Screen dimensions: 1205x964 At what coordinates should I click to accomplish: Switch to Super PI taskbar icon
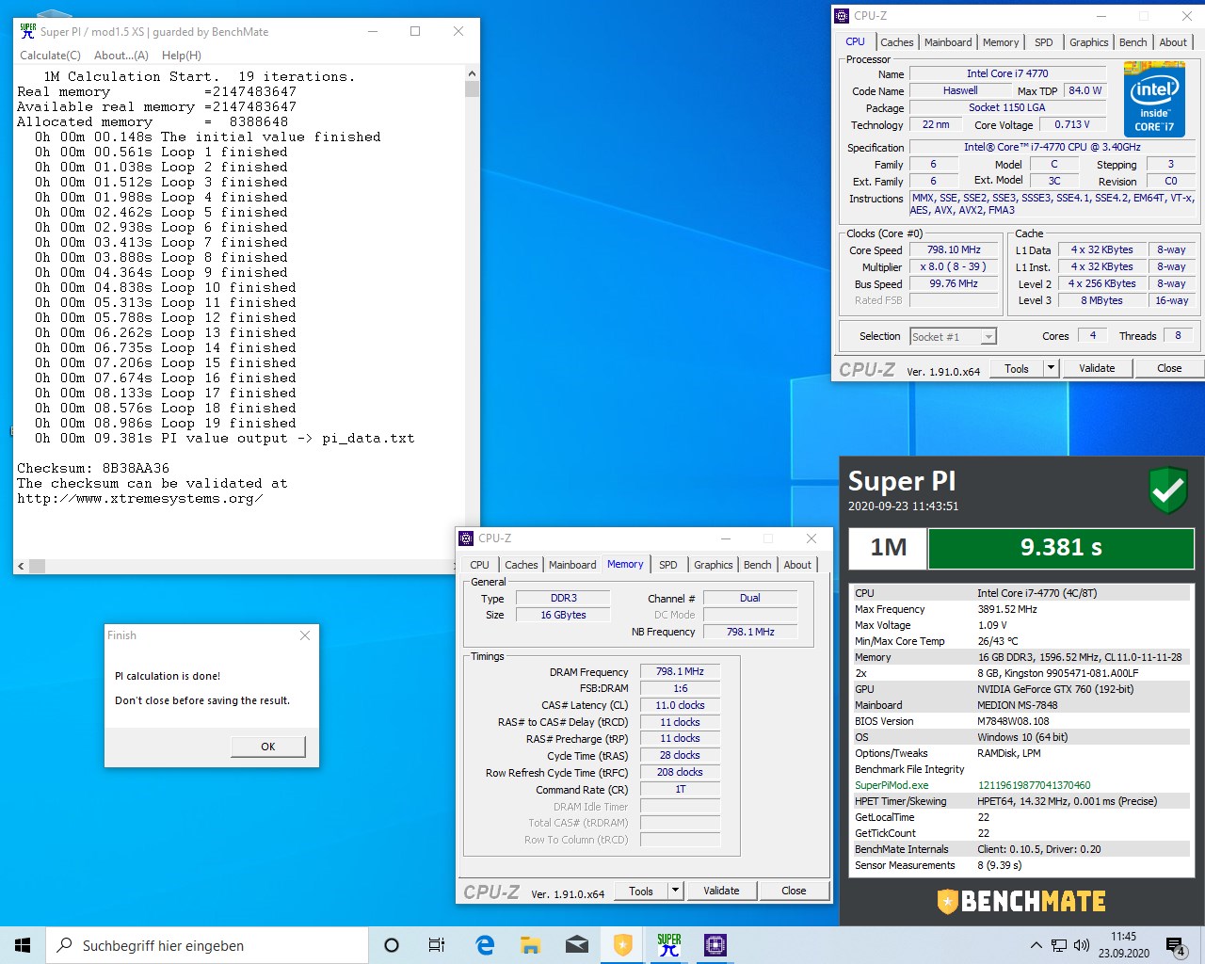669,945
